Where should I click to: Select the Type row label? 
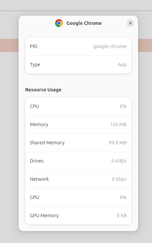point(35,65)
